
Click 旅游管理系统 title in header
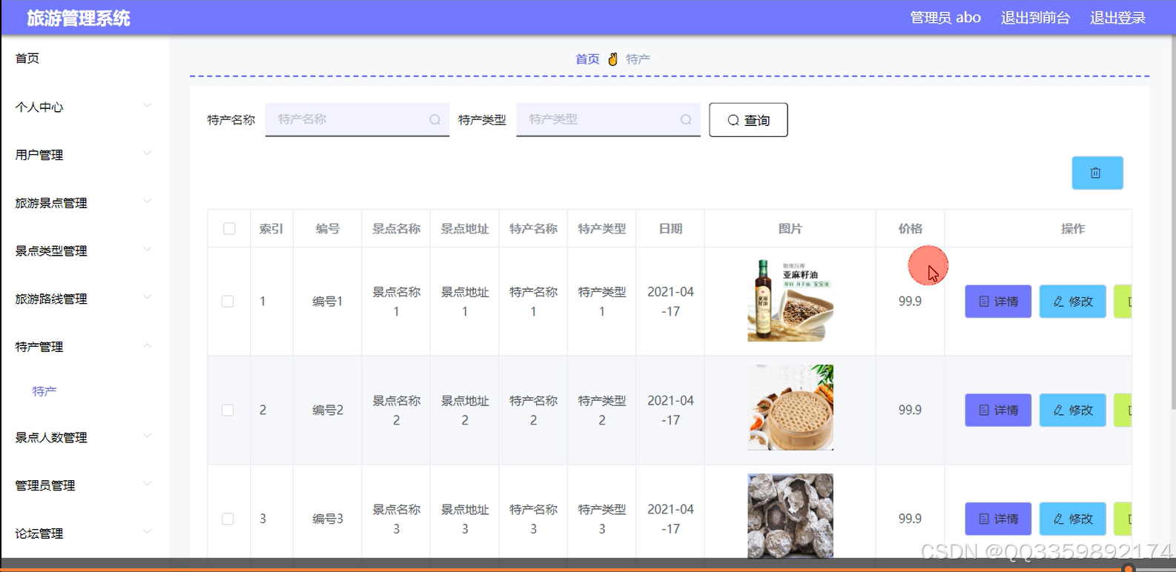(x=79, y=19)
